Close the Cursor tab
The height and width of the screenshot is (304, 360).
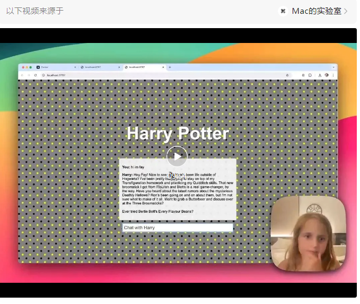click(x=75, y=67)
